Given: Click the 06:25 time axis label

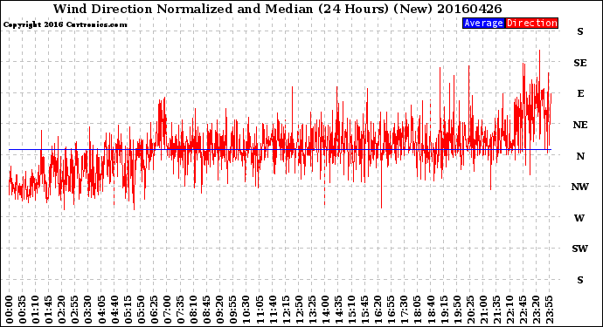Looking at the screenshot, I should click(154, 310).
